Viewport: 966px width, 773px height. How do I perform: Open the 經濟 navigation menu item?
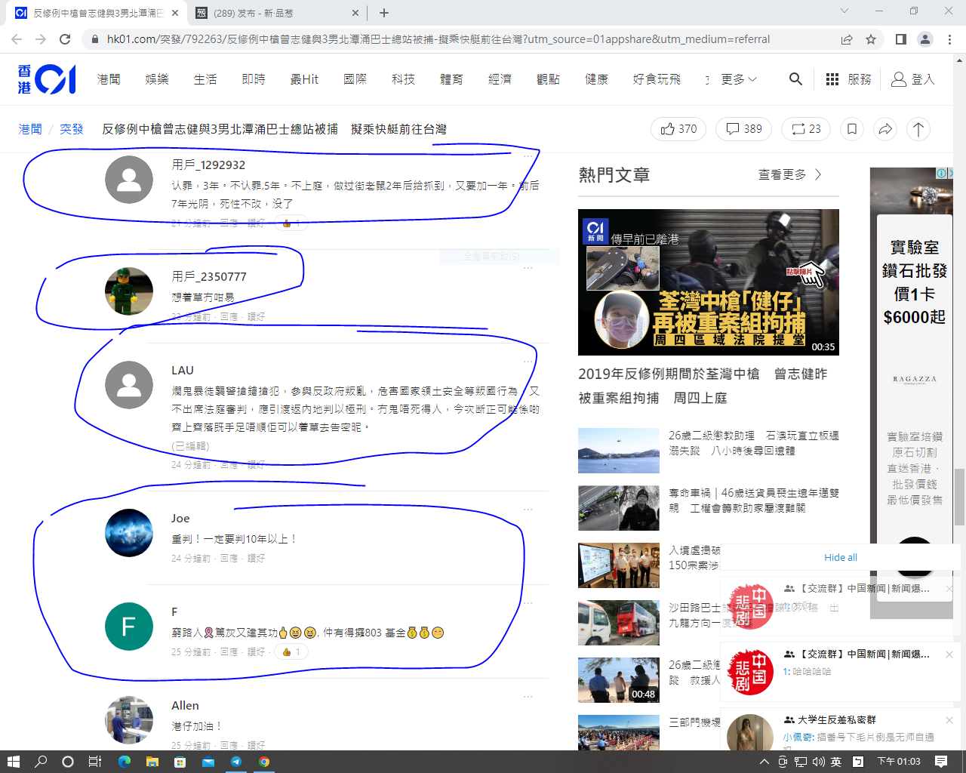point(500,79)
